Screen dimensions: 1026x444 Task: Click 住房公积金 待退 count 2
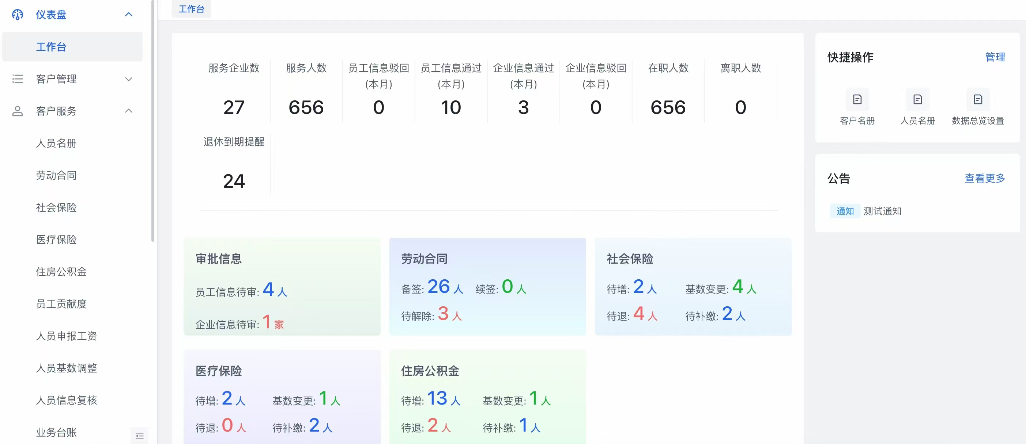[433, 426]
